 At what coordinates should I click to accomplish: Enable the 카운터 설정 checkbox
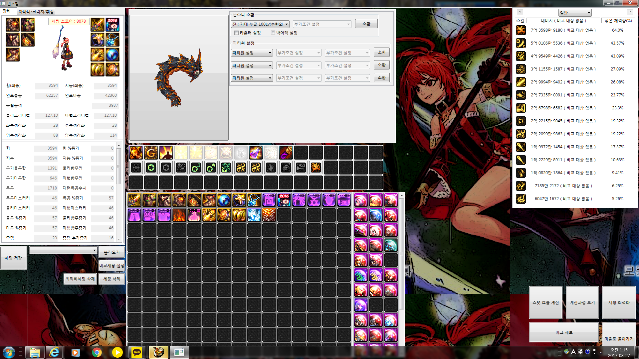tap(237, 33)
